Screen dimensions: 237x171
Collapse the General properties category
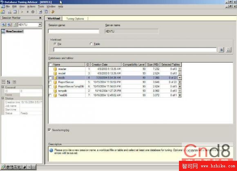pos(2,87)
